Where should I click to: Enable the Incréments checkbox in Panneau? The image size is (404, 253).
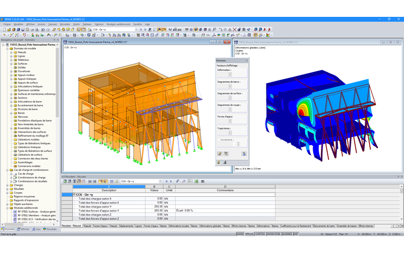pos(219,139)
